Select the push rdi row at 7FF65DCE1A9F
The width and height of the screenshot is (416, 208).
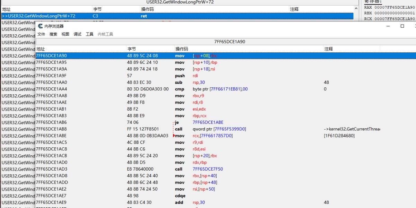pos(226,76)
